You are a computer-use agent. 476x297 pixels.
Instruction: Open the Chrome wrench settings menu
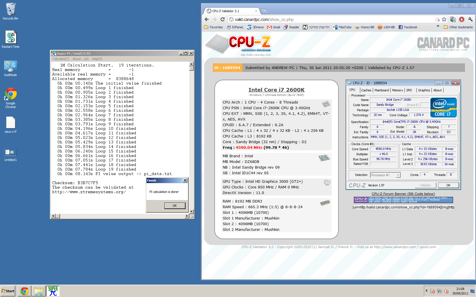pos(470,20)
